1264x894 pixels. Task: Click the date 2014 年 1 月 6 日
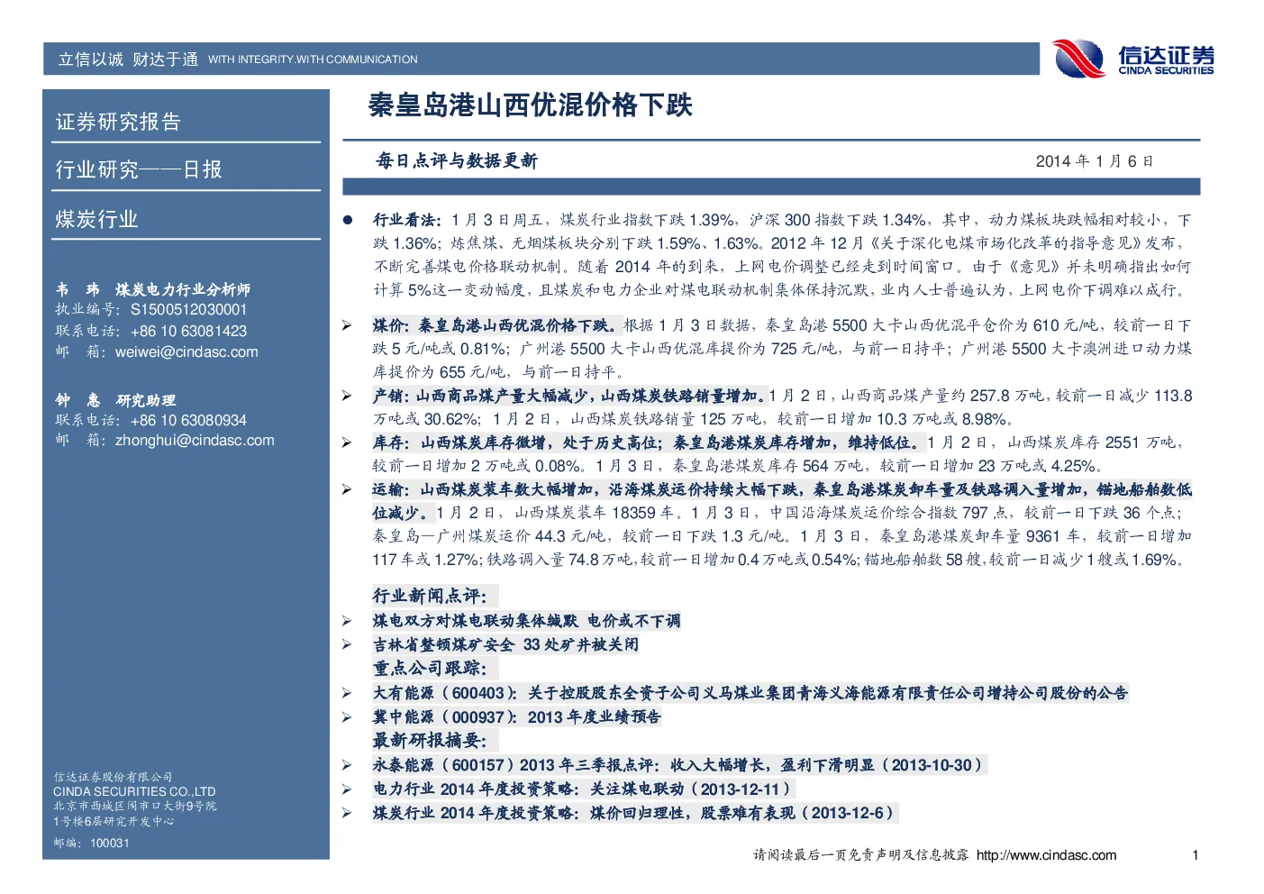click(x=1095, y=161)
